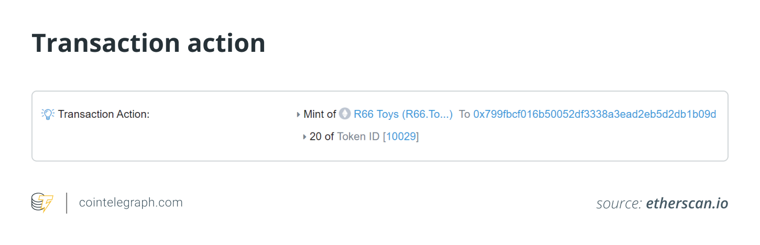Click the gray "Token ID" label

[358, 137]
